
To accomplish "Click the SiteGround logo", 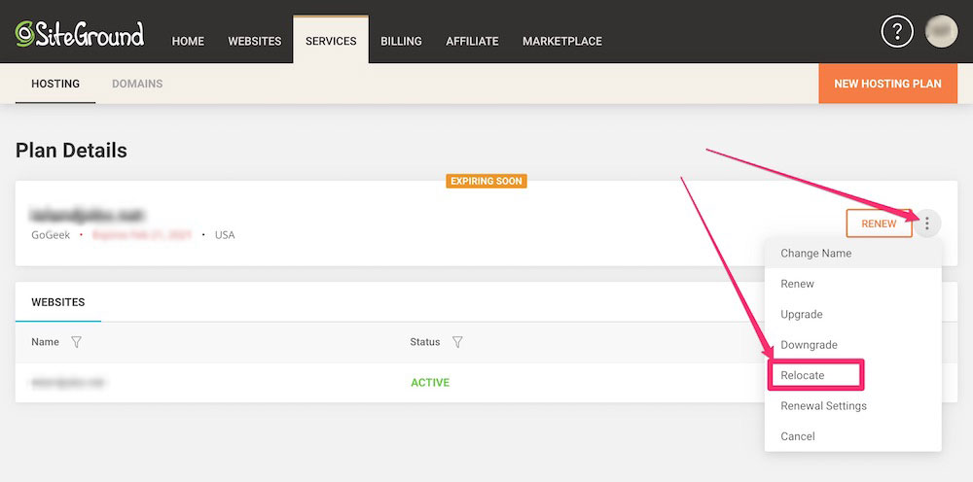I will point(80,34).
